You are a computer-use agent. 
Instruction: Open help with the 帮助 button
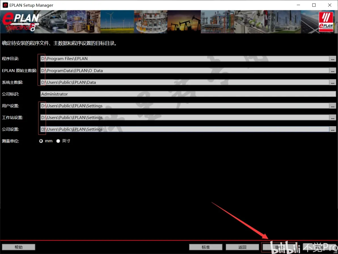[18, 247]
